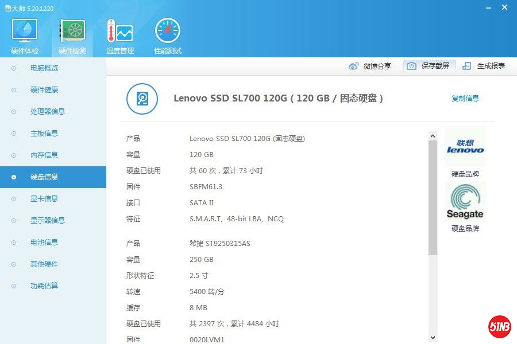Click the interface value SATA II

click(202, 203)
